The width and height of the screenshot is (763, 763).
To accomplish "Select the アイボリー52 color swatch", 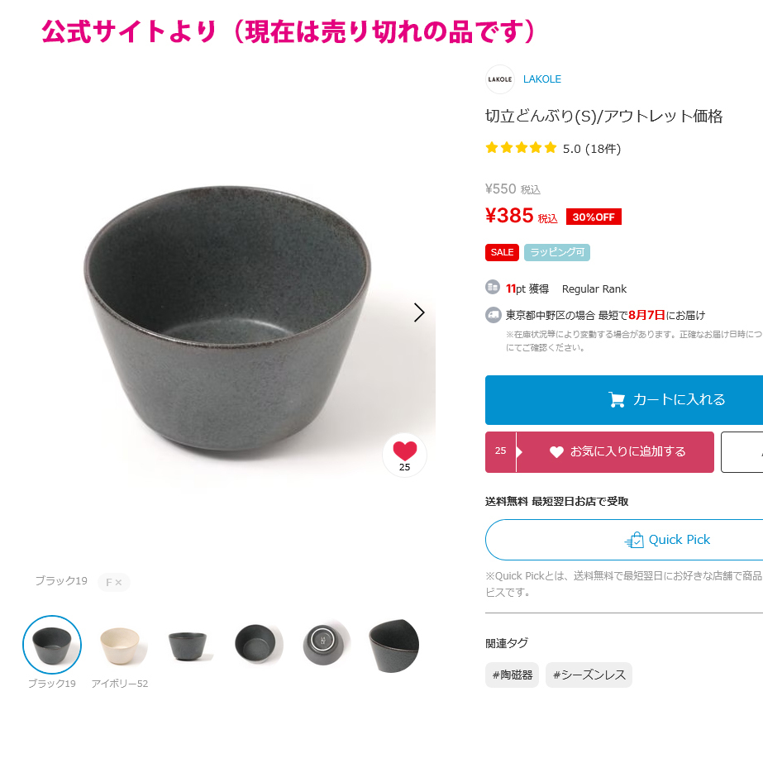I will (120, 646).
